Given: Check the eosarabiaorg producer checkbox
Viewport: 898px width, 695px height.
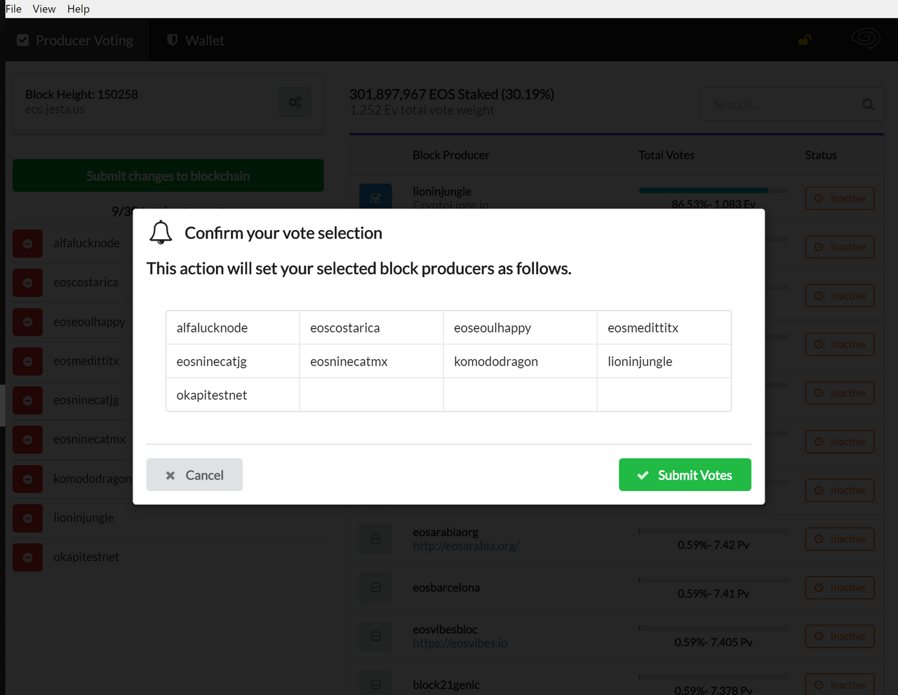Looking at the screenshot, I should [375, 539].
